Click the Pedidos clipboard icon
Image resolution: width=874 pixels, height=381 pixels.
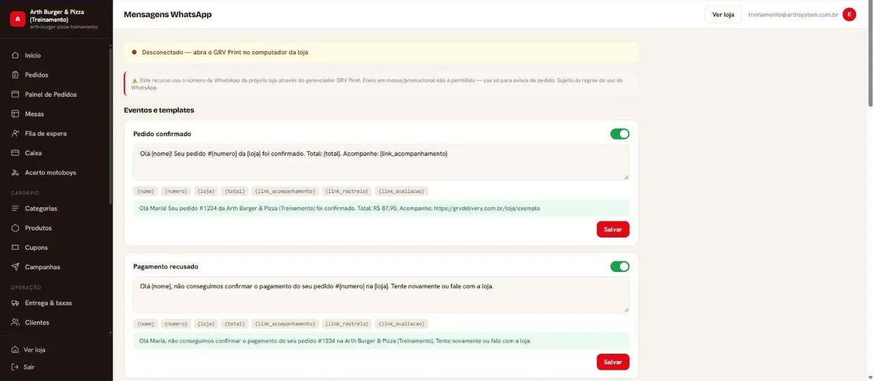click(16, 75)
